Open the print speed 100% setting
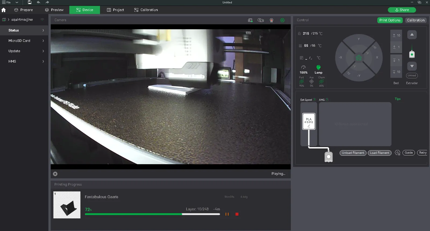 (x=303, y=70)
